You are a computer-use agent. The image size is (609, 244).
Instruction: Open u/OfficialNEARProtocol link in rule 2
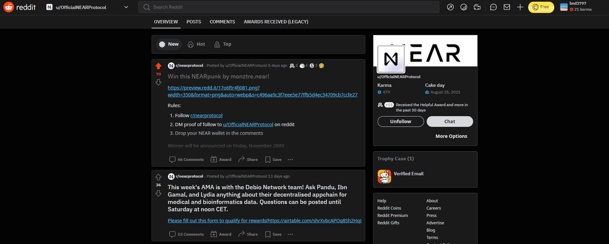click(x=248, y=125)
